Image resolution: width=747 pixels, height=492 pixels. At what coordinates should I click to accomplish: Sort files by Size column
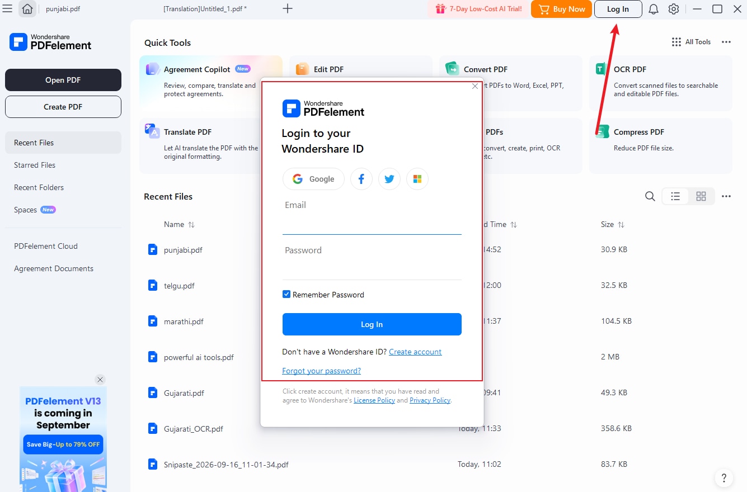coord(613,224)
